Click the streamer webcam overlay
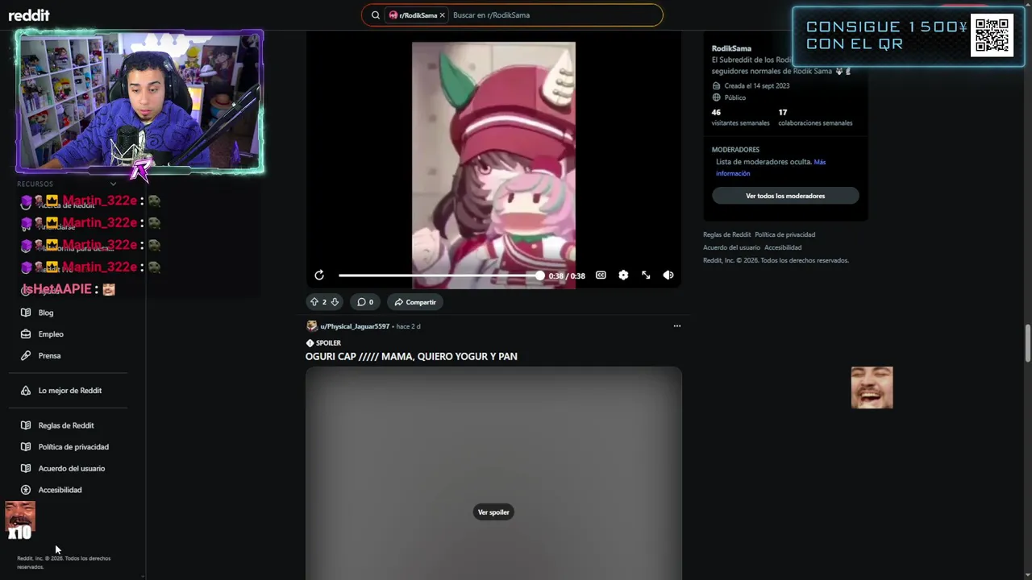1032x580 pixels. [139, 102]
